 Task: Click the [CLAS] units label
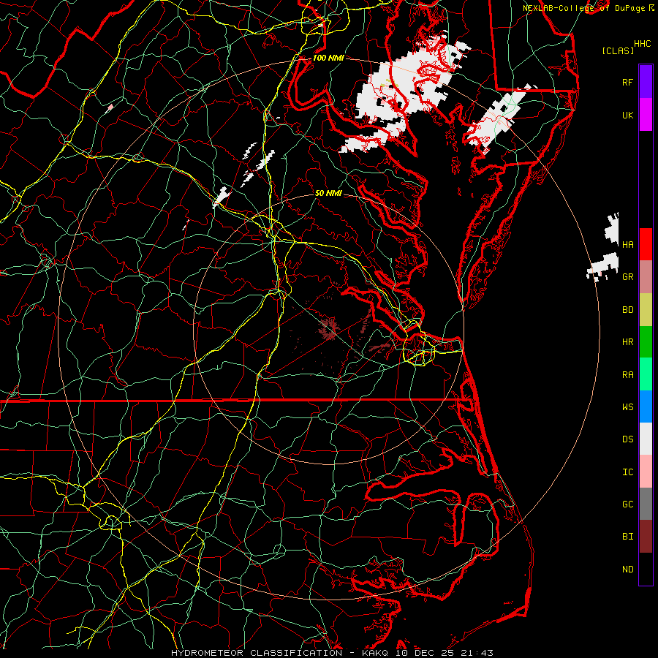pos(618,50)
